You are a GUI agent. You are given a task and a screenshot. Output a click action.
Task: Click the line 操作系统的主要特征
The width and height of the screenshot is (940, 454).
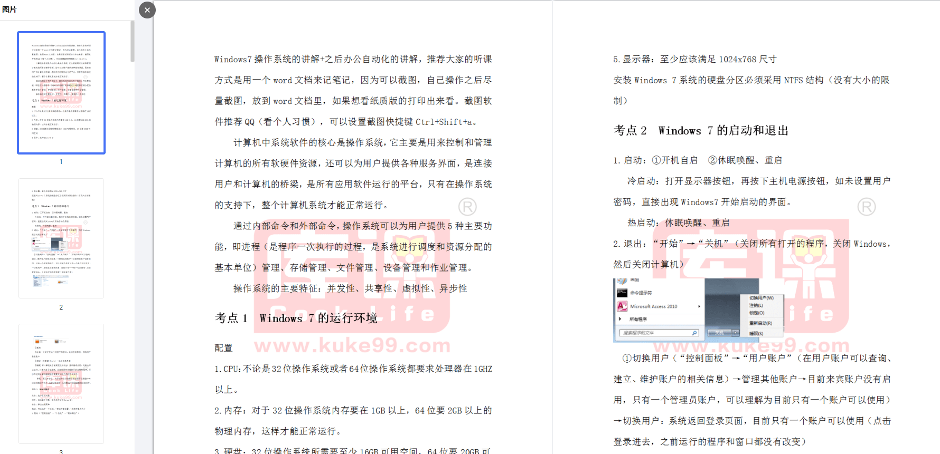tap(350, 288)
